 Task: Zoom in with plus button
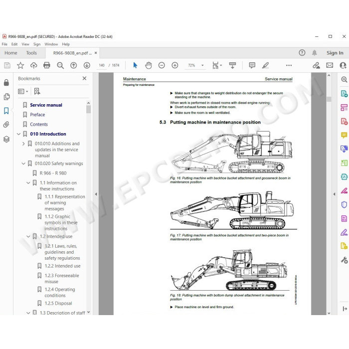tap(175, 65)
